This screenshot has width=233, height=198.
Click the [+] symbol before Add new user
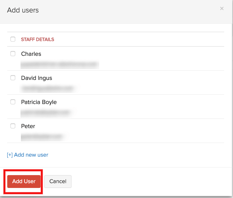10,155
